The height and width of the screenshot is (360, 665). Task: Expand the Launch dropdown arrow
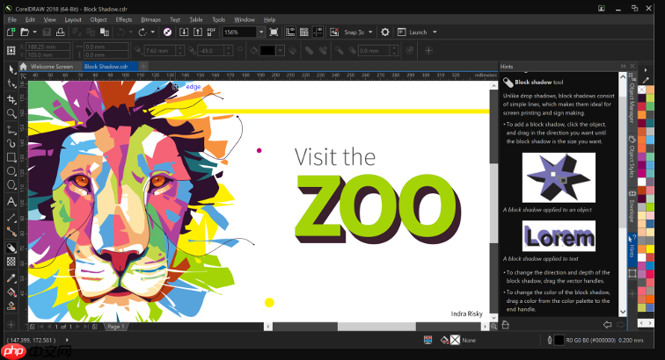[x=435, y=32]
